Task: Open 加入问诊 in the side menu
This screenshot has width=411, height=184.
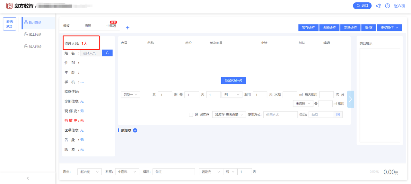Action: 33,47
